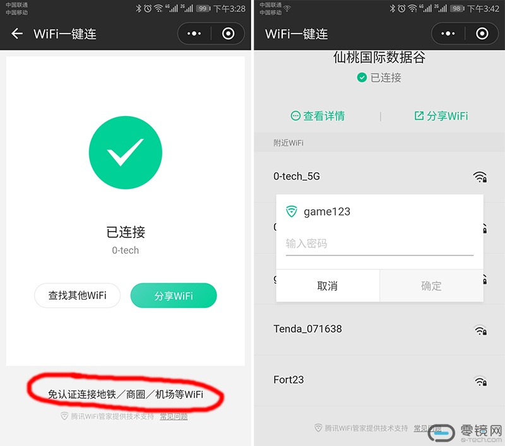505x446 pixels.
Task: Click the 查找其他WiFi button
Action: [x=77, y=295]
